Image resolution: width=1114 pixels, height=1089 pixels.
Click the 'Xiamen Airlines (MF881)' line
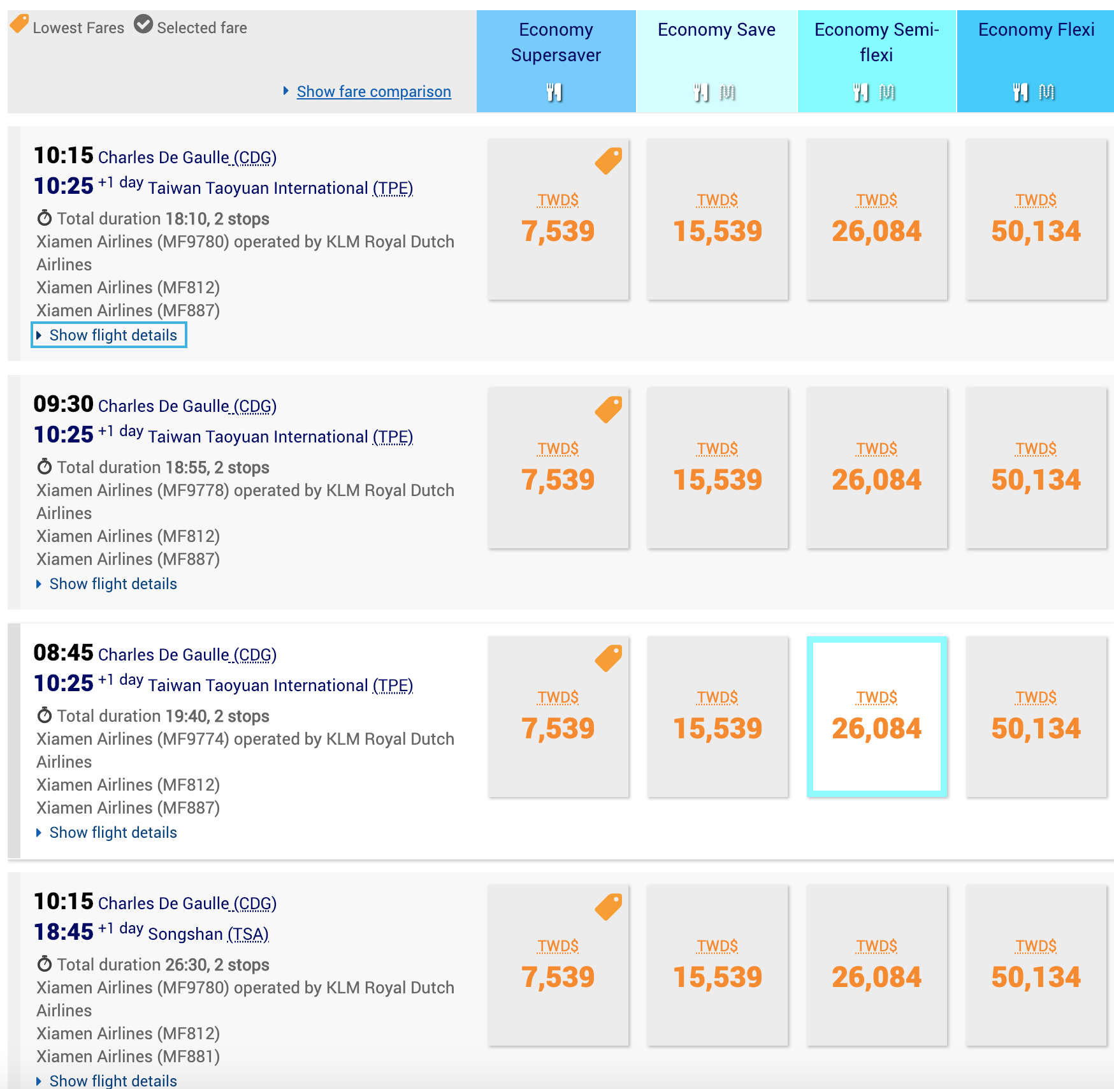pos(128,1056)
